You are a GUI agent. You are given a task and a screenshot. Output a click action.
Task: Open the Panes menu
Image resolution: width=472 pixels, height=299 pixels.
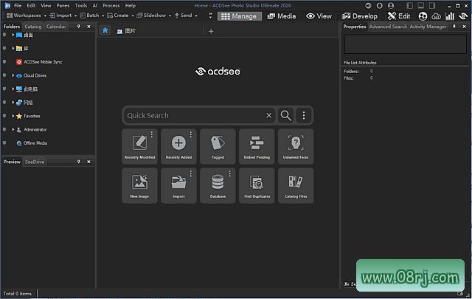(63, 5)
